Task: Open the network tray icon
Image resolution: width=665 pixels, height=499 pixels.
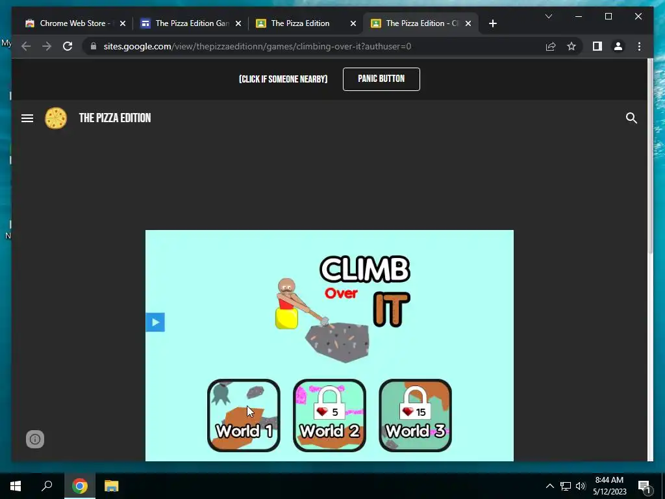Action: click(566, 486)
